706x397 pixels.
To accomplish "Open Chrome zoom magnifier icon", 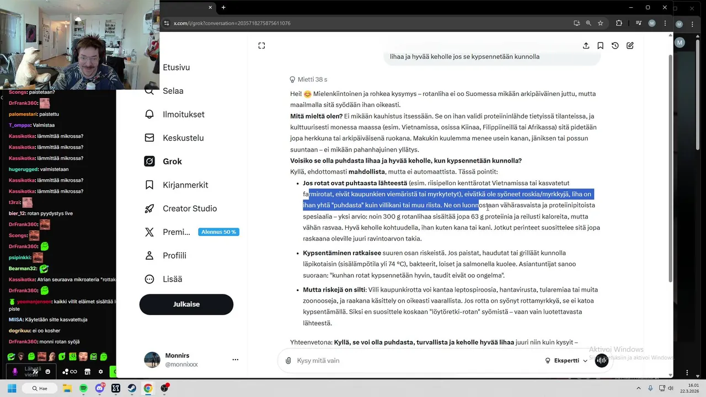I will (589, 23).
